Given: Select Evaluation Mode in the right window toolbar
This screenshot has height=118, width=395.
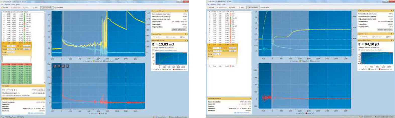Looking at the screenshot, I should point(253,8).
